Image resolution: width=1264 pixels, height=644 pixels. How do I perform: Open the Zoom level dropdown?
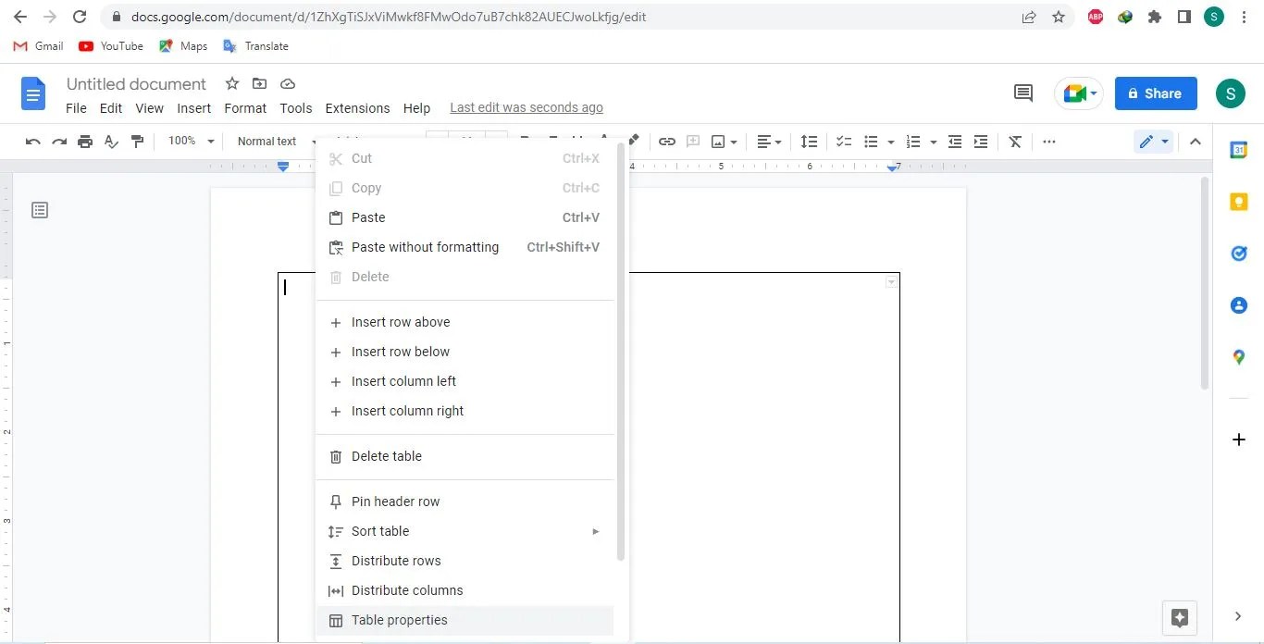[x=190, y=141]
